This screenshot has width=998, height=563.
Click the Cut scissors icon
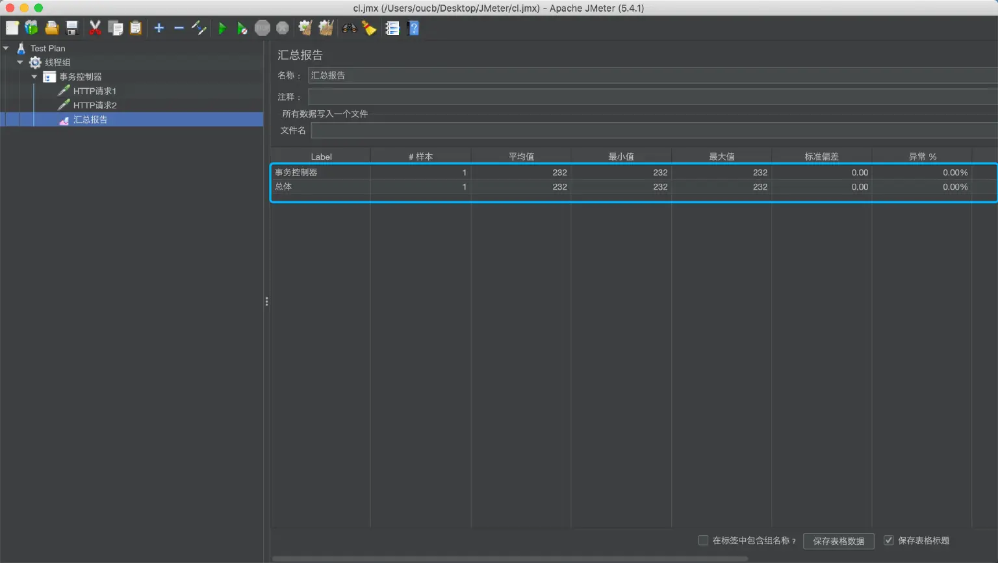point(95,28)
